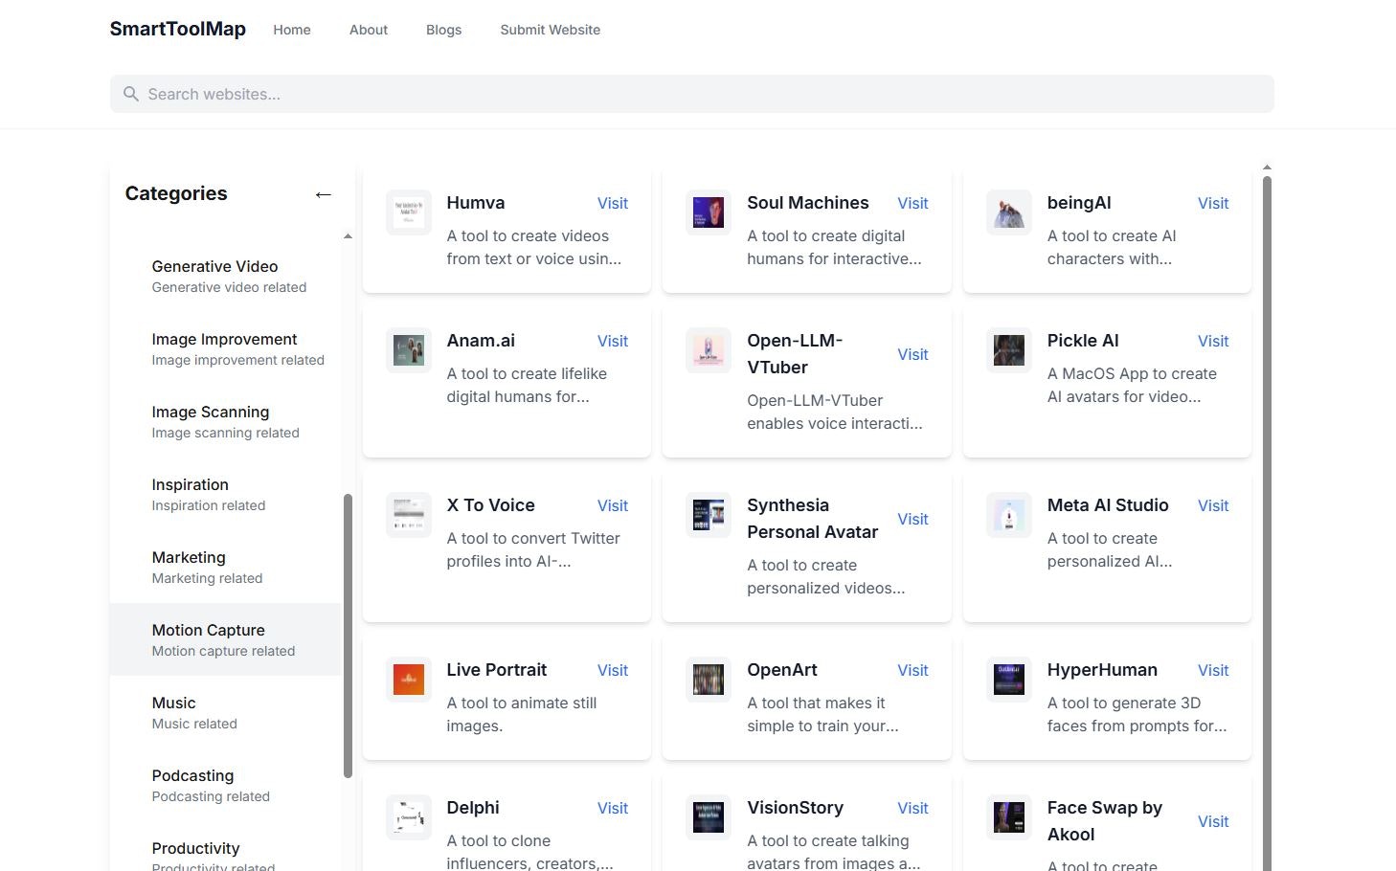The image size is (1396, 871).
Task: Open the About nav item
Action: 369,30
